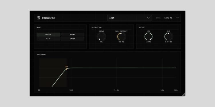Click the 100 frequency axis label
Screen dimensions: 215x107
tap(71, 90)
